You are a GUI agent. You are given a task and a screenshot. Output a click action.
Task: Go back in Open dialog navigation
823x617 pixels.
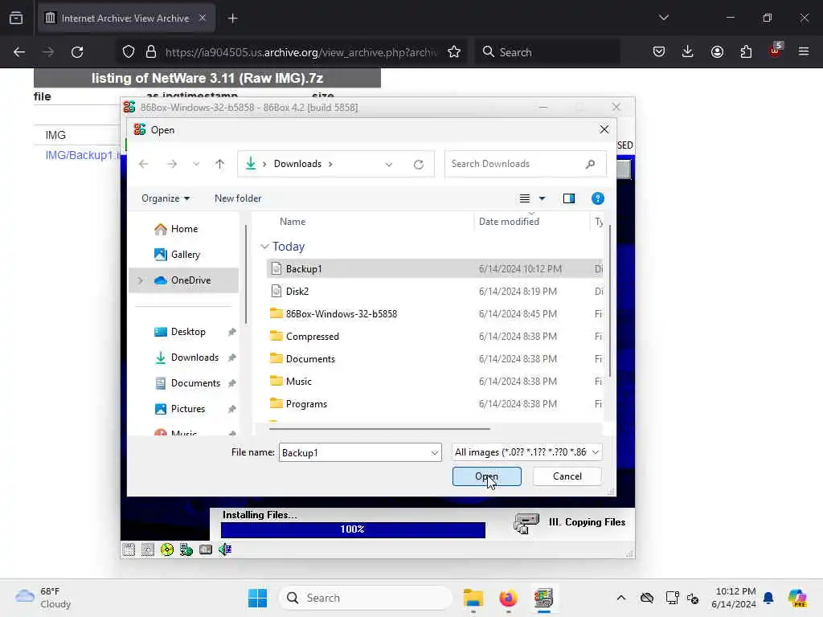point(143,164)
